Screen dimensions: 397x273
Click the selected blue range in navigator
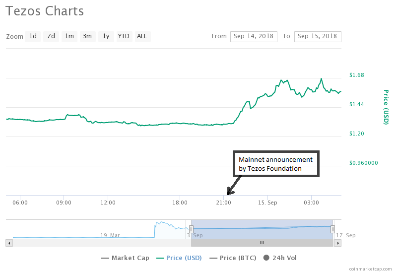[262, 229]
